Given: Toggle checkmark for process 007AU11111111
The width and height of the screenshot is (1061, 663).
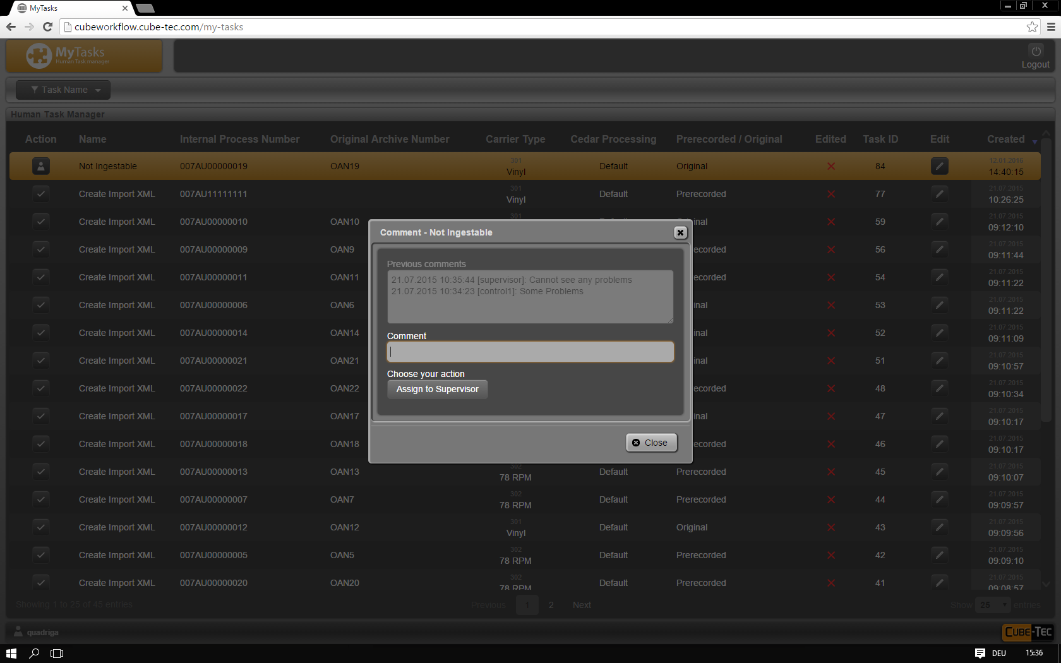Looking at the screenshot, I should (40, 194).
